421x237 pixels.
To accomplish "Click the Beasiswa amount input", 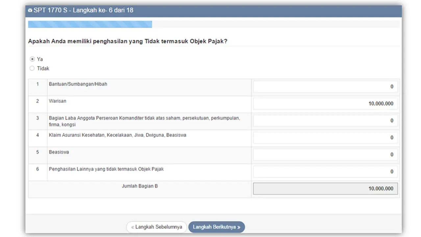I will click(x=325, y=155).
